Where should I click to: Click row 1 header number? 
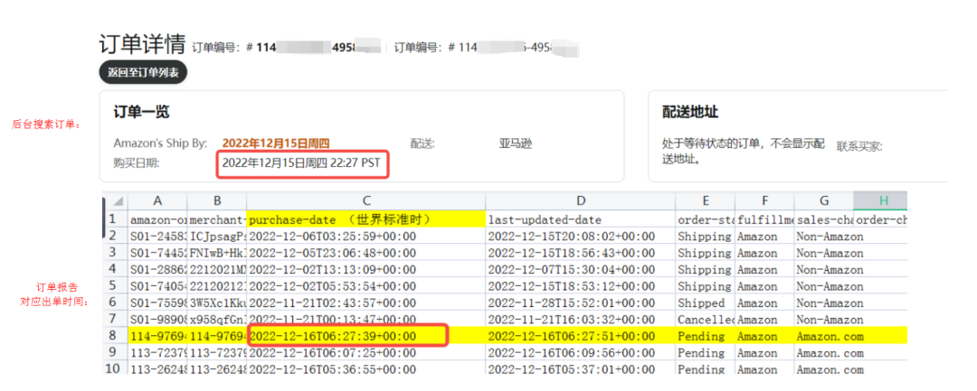click(x=113, y=219)
